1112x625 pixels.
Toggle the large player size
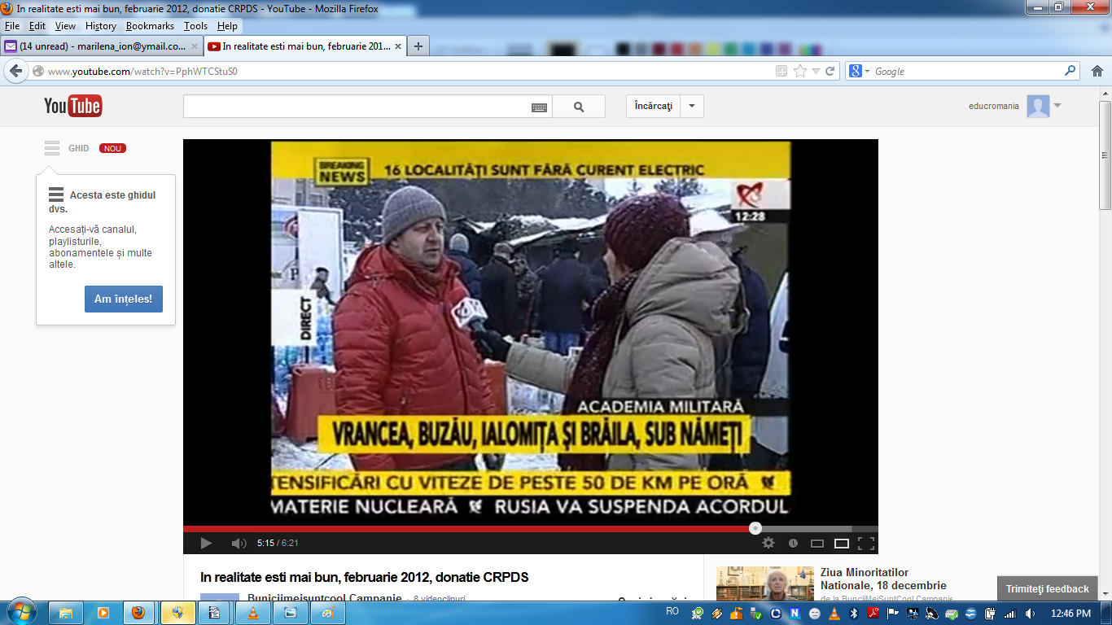(842, 543)
